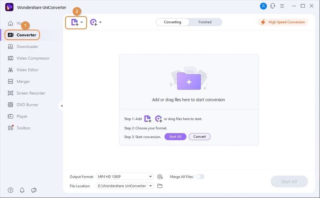Open the Output Format dropdown
Viewport: 320px width, 198px height.
pyautogui.click(x=125, y=177)
